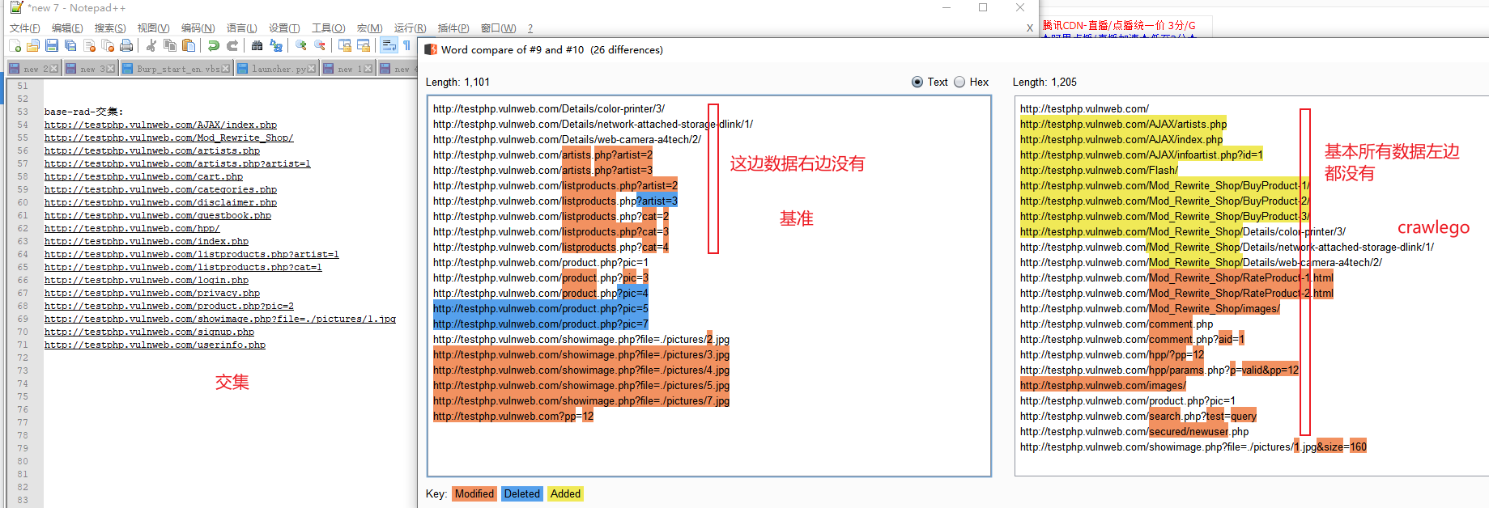The image size is (1489, 508).
Task: Paste the clipboard using the toolbar icon
Action: [x=189, y=45]
